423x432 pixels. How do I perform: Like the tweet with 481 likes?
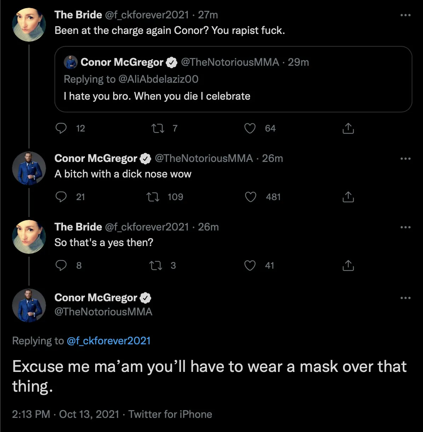(x=250, y=197)
